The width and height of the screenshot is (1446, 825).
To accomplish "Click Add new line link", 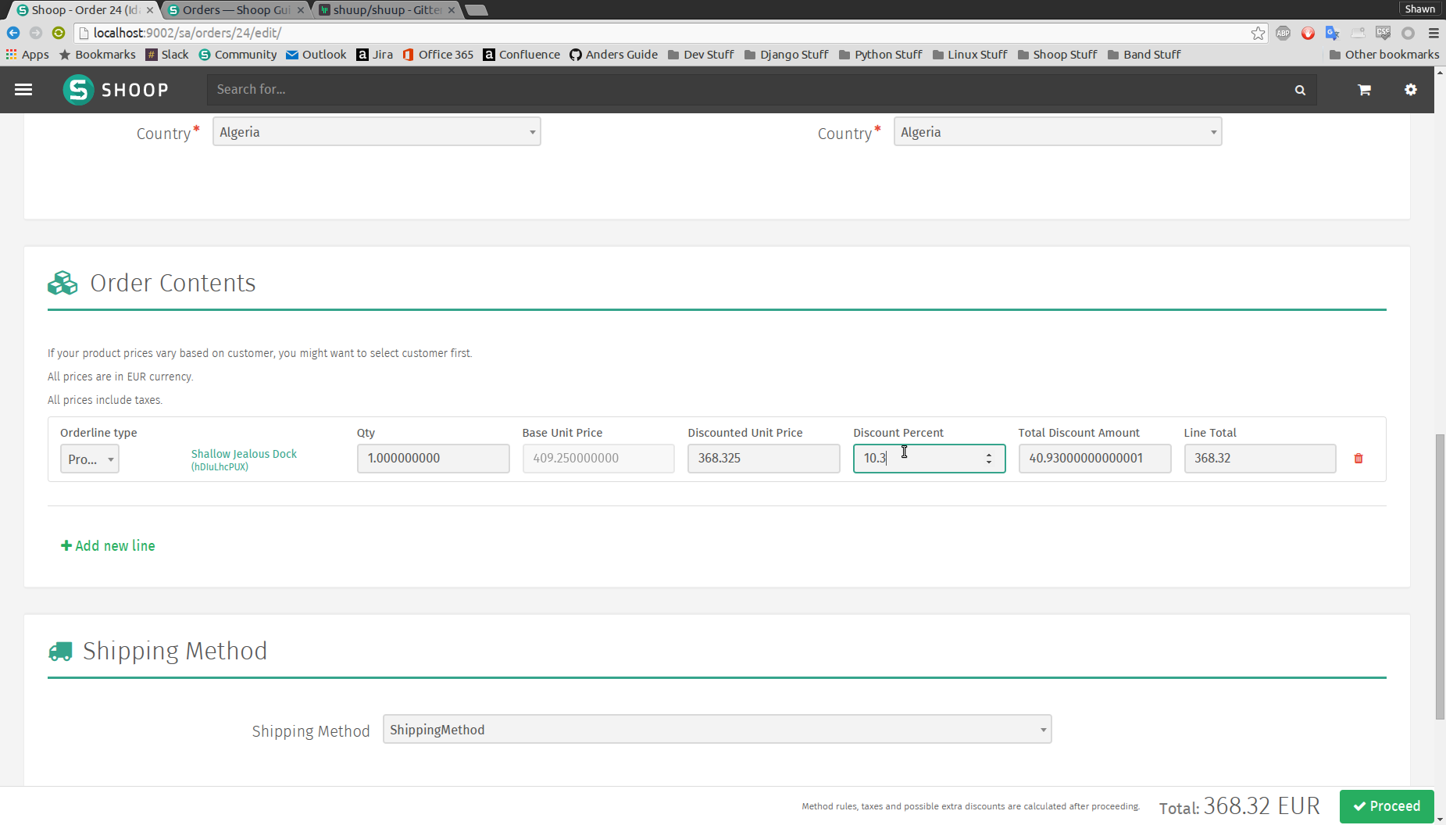I will [108, 546].
